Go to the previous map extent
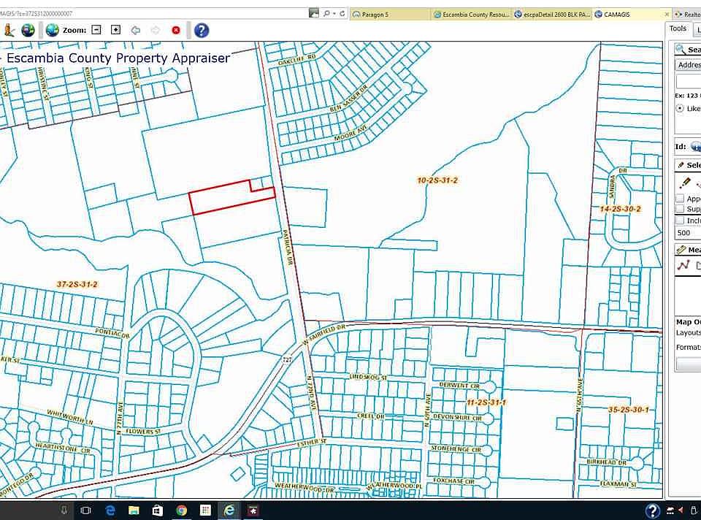 [x=135, y=30]
